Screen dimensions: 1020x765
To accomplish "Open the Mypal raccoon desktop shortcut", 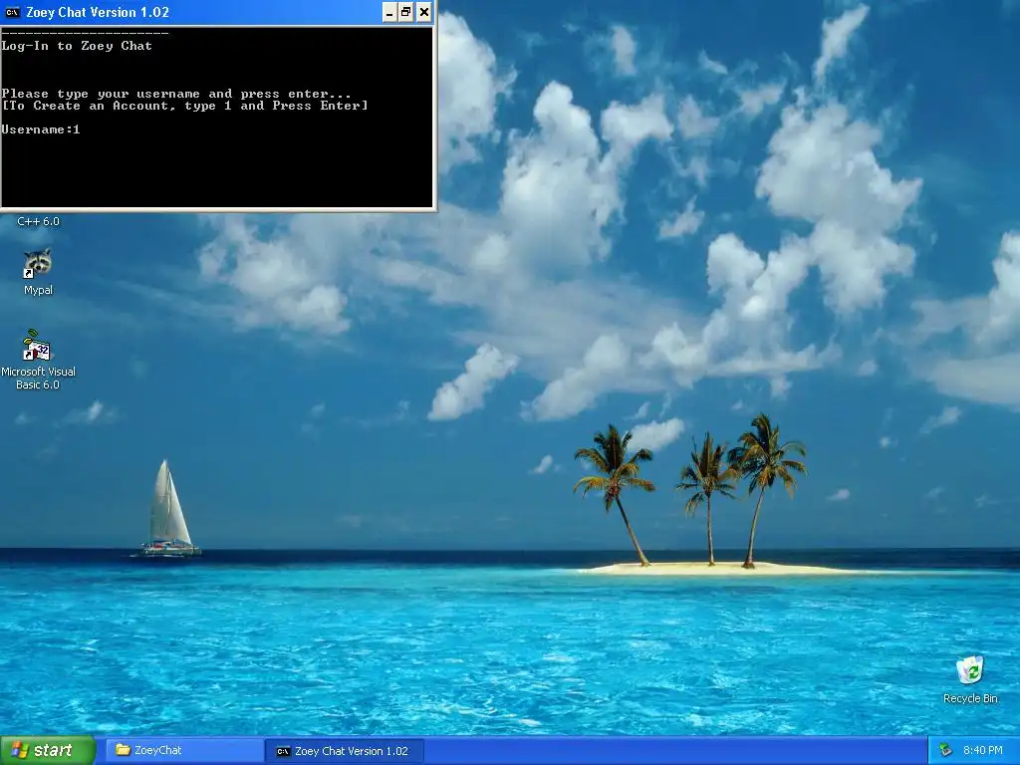I will tap(38, 271).
